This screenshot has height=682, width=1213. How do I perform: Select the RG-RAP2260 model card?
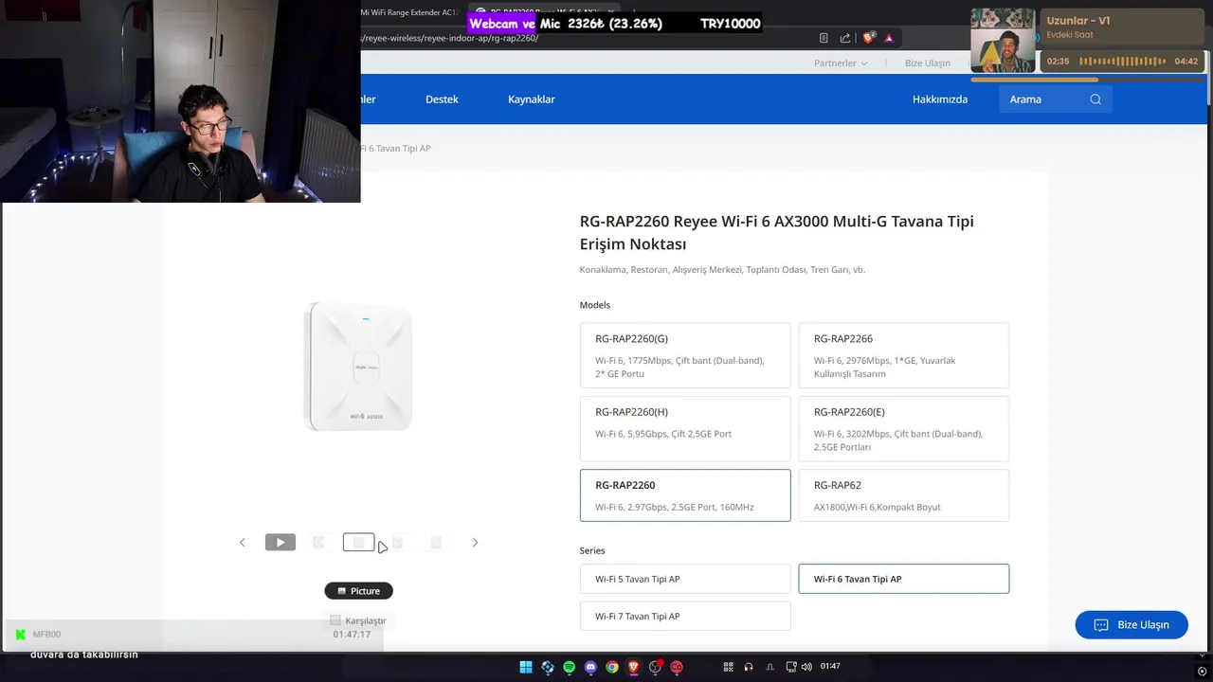(685, 495)
